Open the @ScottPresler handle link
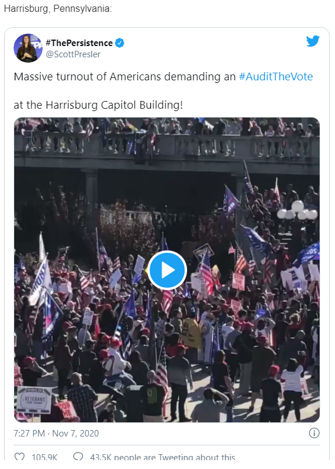 click(x=73, y=54)
